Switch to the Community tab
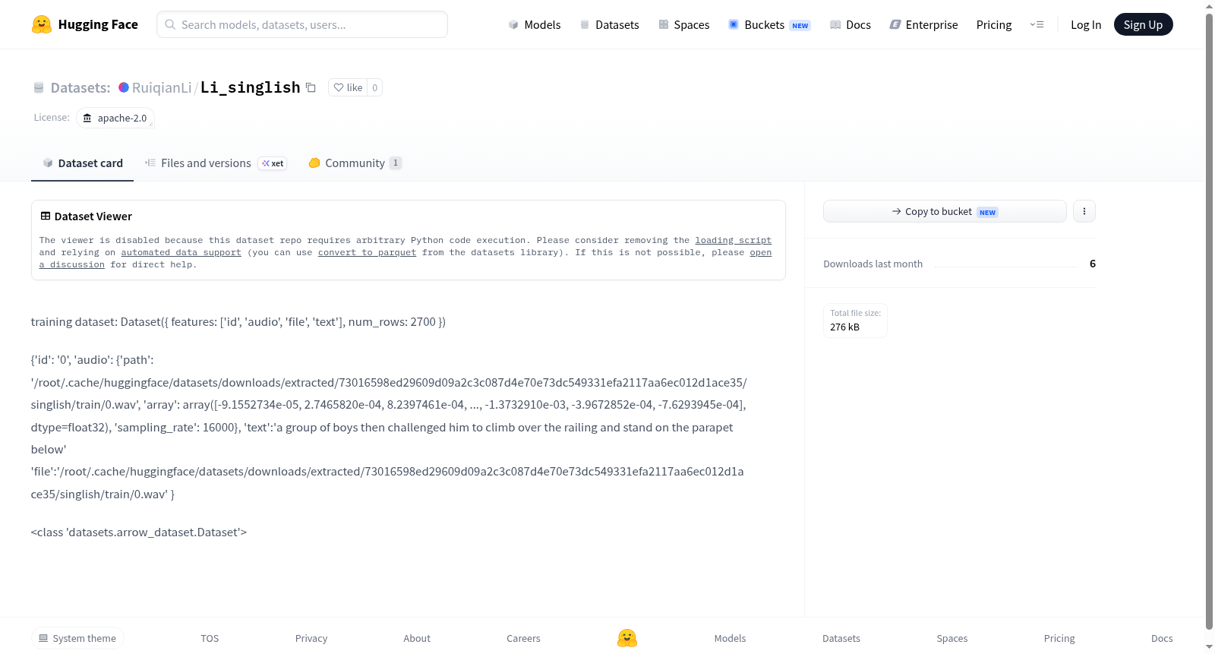The width and height of the screenshot is (1215, 654). click(355, 163)
